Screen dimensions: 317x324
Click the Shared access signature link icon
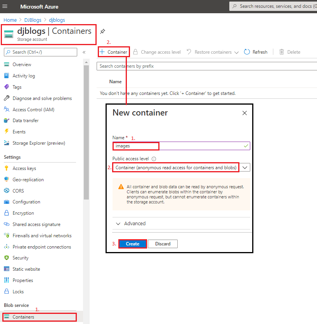click(7, 224)
